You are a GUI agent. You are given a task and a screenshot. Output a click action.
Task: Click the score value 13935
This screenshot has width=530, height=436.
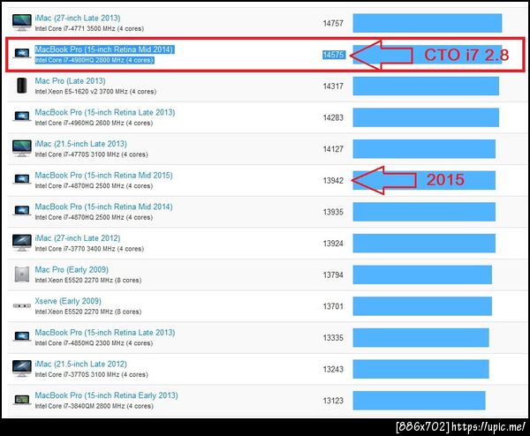[333, 212]
